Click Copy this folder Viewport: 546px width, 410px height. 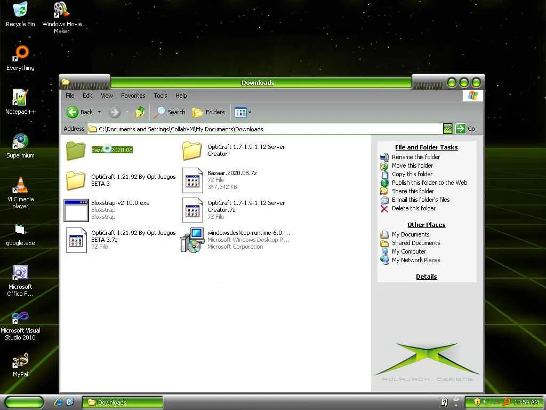coord(412,174)
